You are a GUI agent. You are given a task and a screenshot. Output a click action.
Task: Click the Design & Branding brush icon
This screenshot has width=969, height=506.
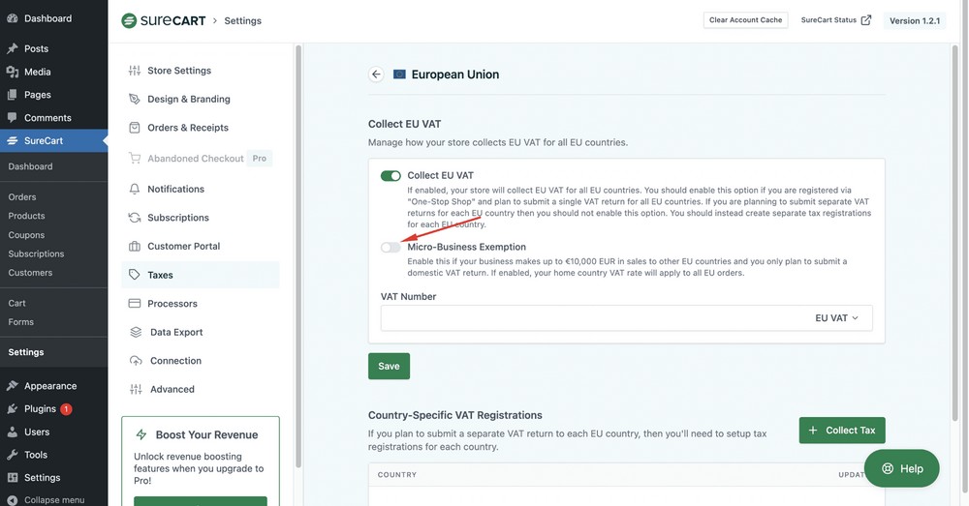[x=134, y=99]
